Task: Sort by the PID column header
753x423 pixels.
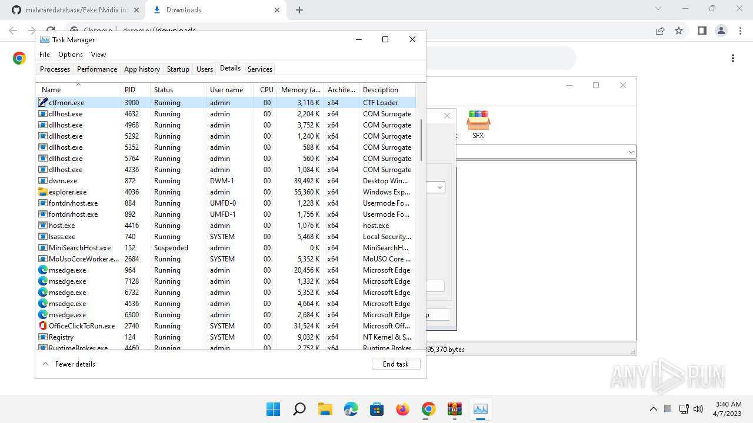Action: coord(135,90)
